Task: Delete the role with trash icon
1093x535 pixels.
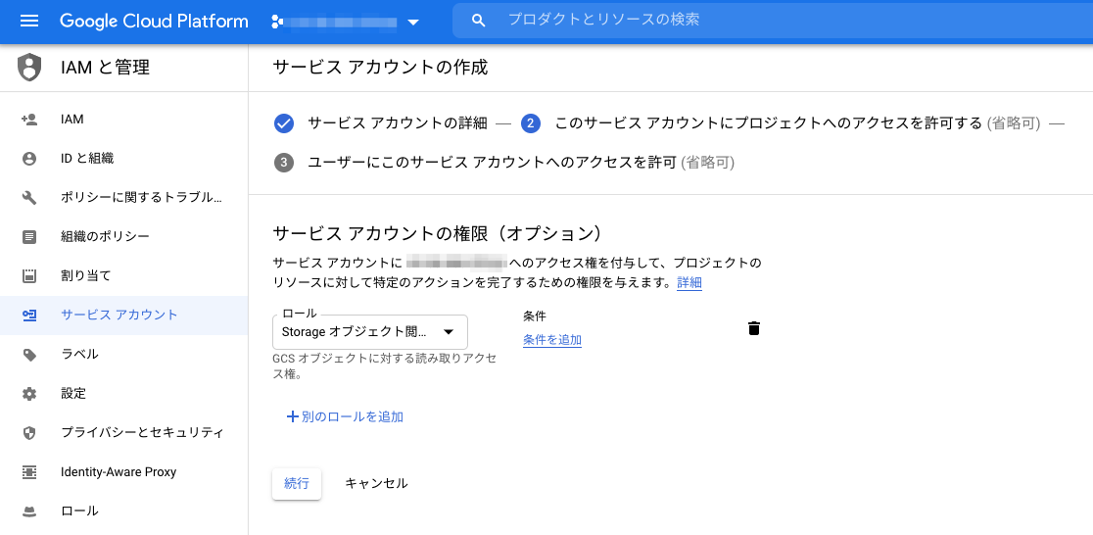Action: pos(753,328)
